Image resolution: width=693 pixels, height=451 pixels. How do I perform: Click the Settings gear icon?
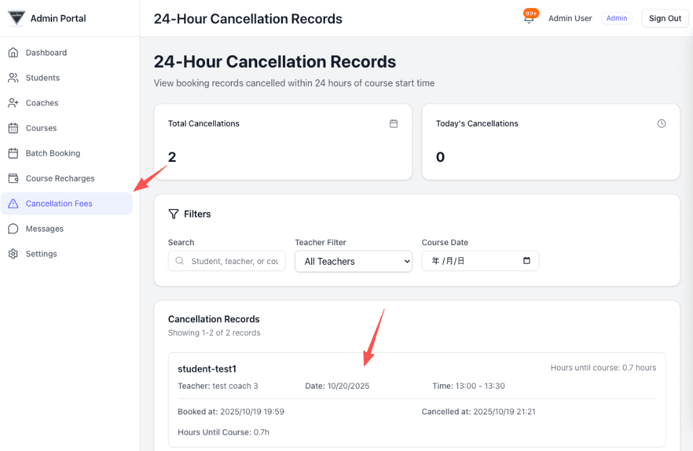tap(13, 254)
